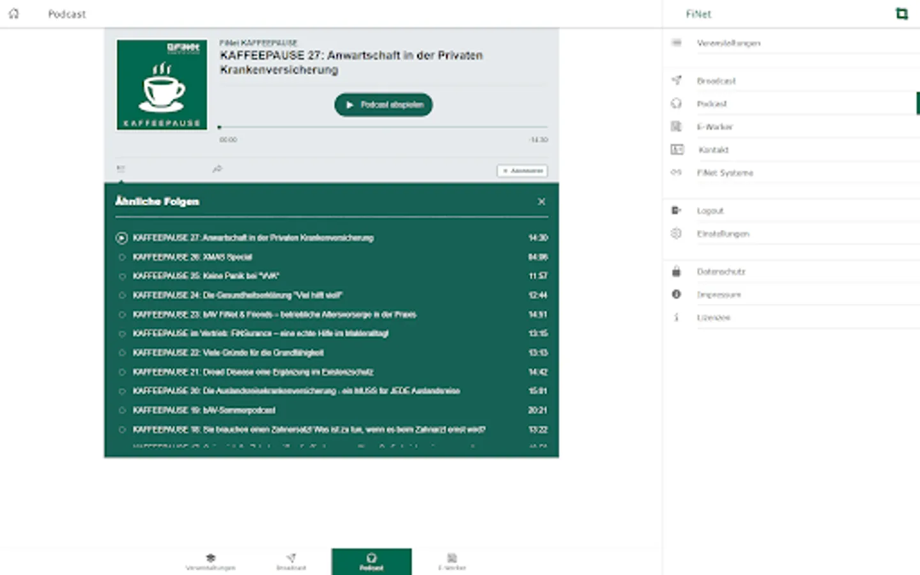Screen dimensions: 920x575
Task: Click the Broadcast icon in the side menu
Action: click(x=677, y=80)
